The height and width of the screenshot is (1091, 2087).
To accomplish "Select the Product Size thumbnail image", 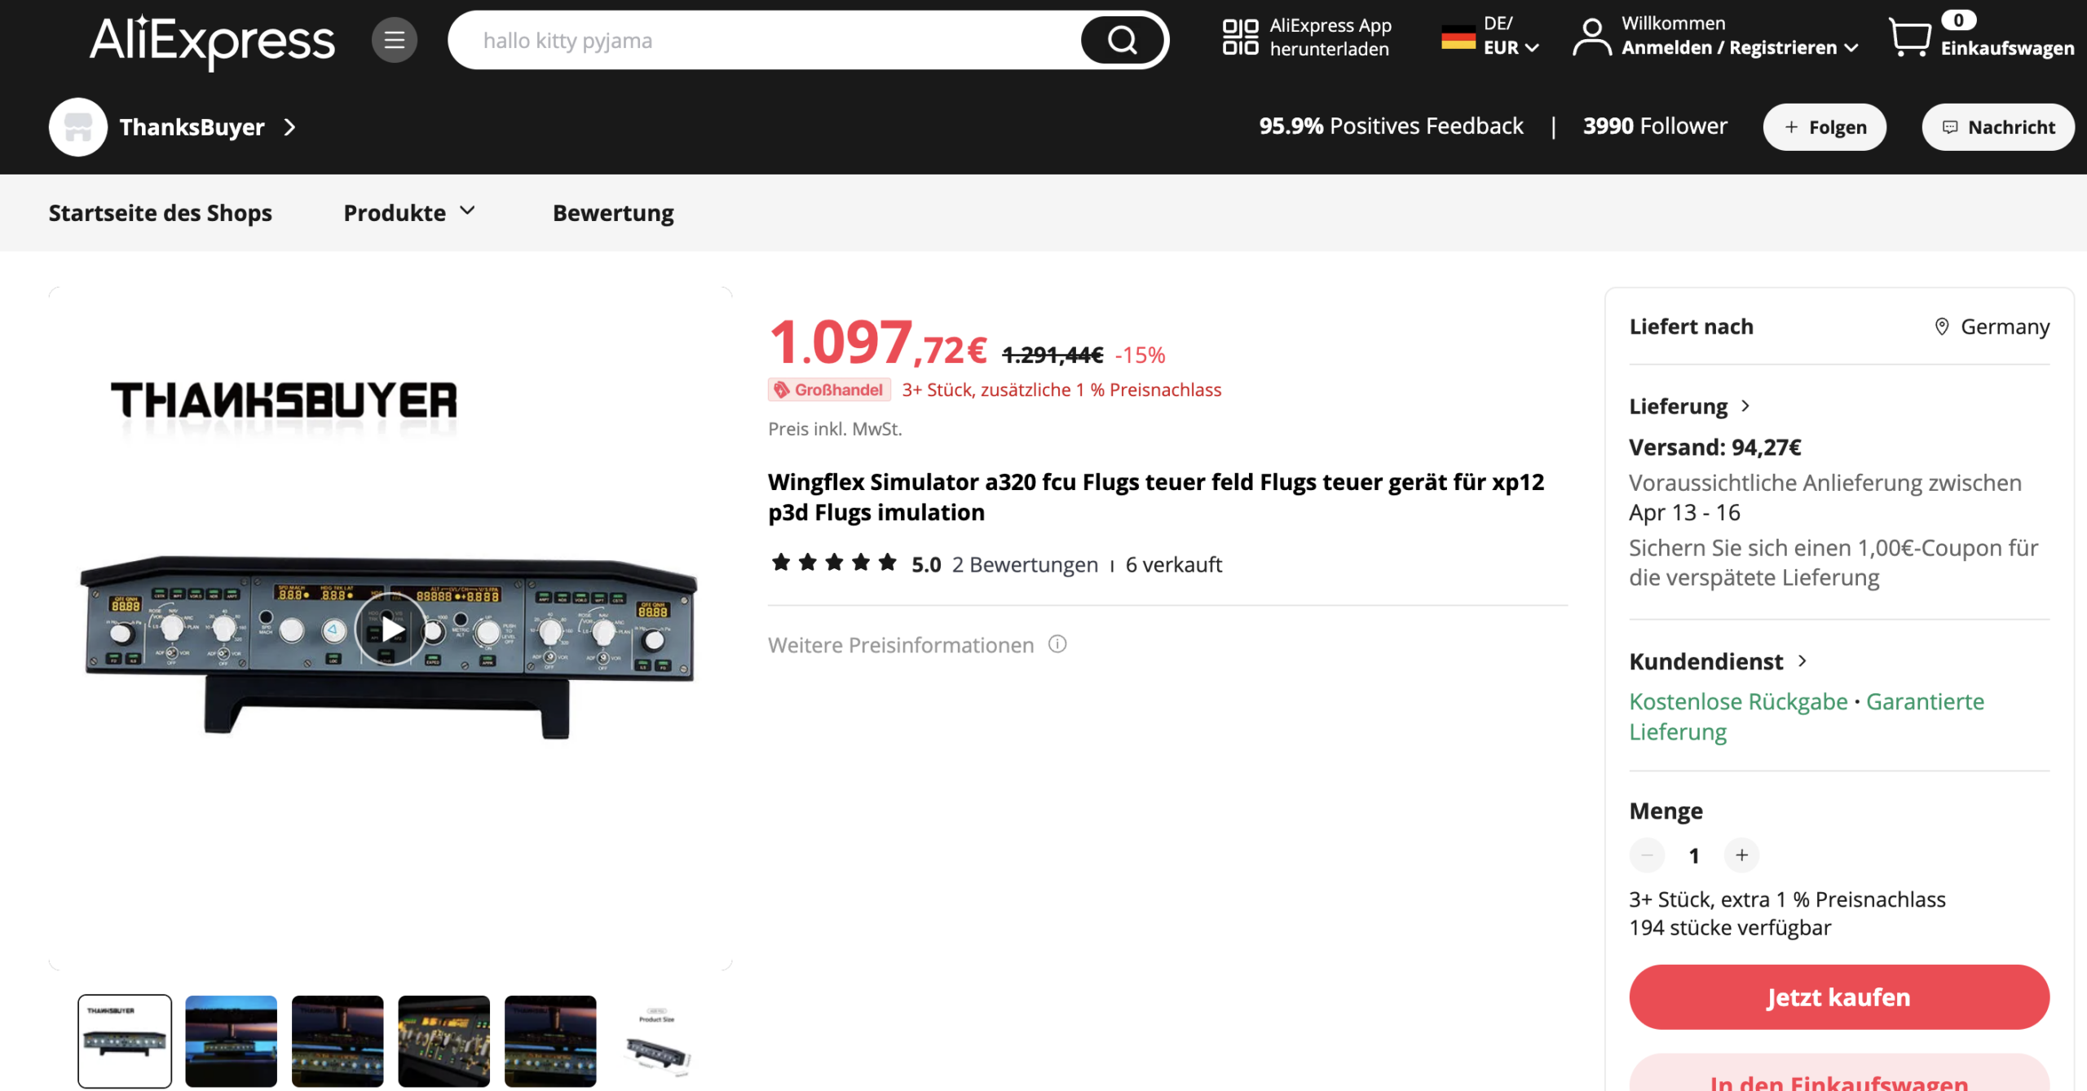I will (x=657, y=1041).
